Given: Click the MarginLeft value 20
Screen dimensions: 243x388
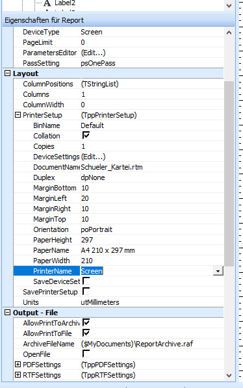Looking at the screenshot, I should 85,198.
